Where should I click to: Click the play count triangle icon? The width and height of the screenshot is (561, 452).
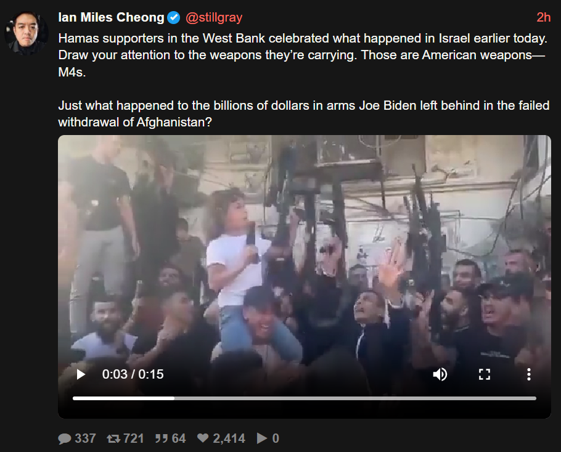262,438
